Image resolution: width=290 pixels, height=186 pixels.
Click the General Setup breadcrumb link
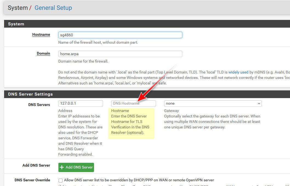point(53,8)
